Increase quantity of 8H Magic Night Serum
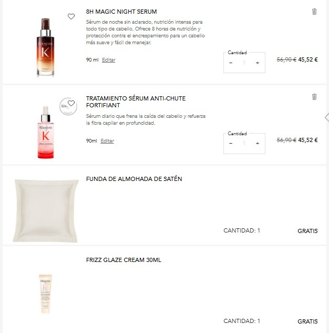 [258, 63]
